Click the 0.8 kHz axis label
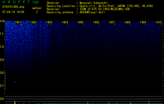The image size is (164, 104). point(2,73)
